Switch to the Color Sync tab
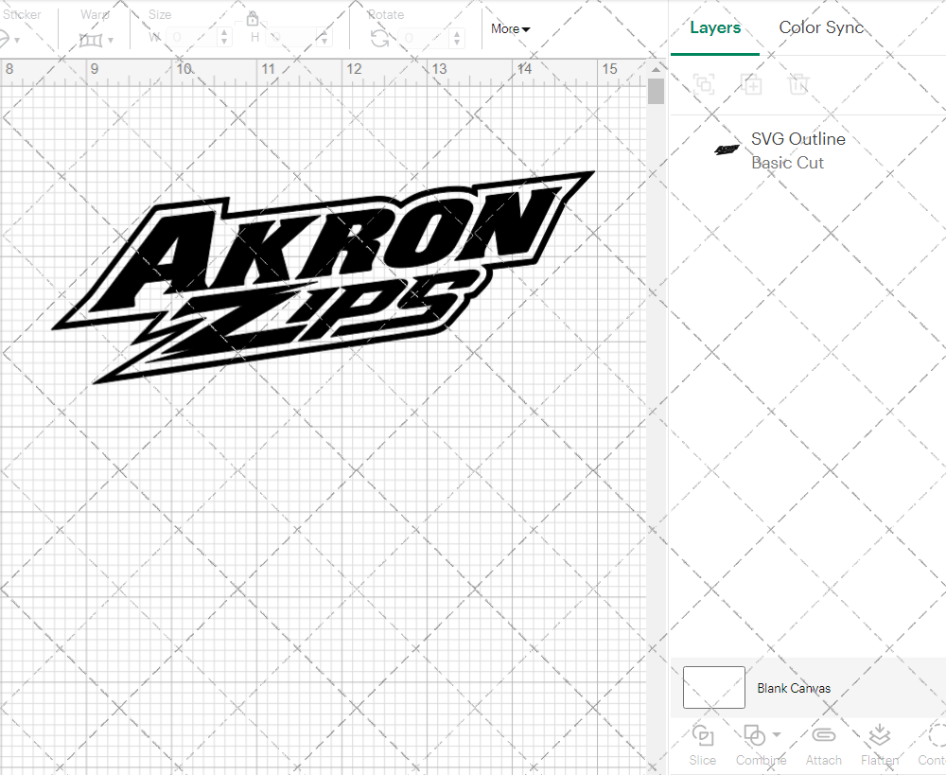 pos(821,27)
